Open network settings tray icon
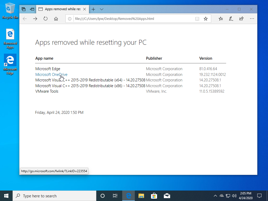Screen dimensions: 268x201 pos(228,196)
